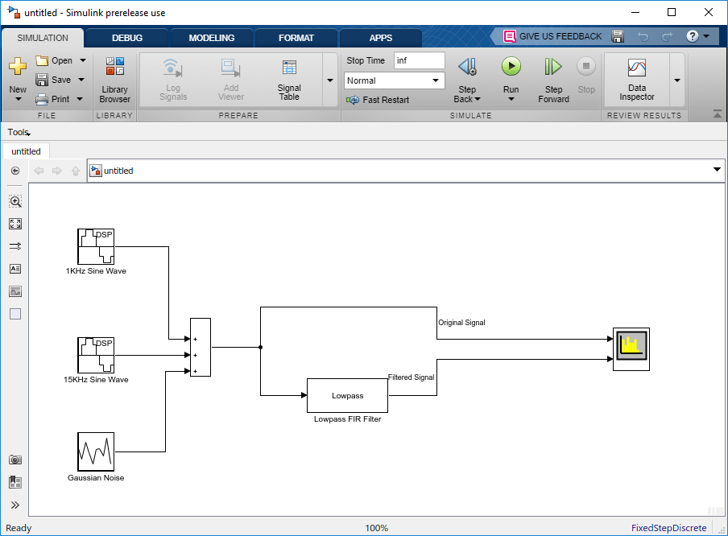Screen dimensions: 728x536
Task: Expand the New button dropdown arrow
Action: (x=18, y=99)
